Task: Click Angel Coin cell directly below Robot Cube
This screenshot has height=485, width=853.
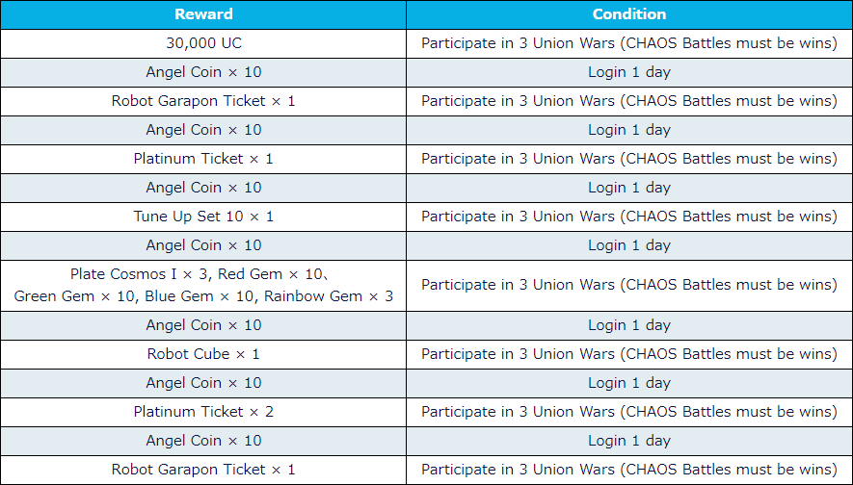Action: (203, 383)
